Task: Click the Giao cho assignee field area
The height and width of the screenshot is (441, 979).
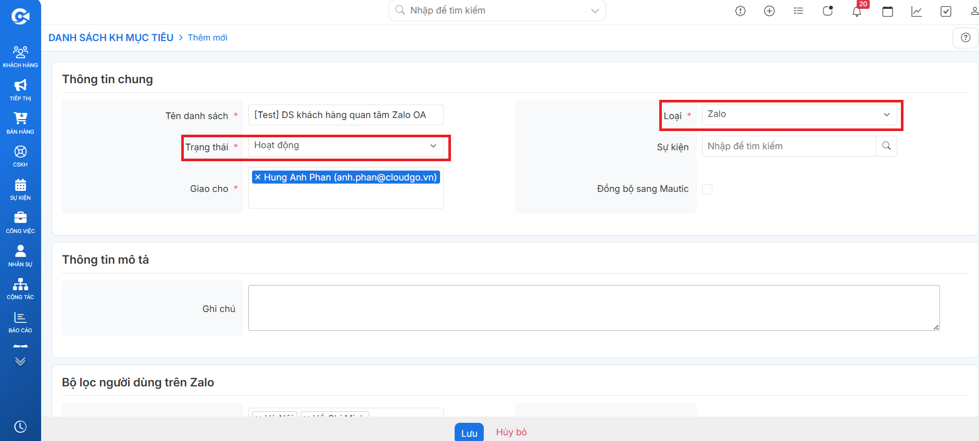Action: click(x=346, y=188)
